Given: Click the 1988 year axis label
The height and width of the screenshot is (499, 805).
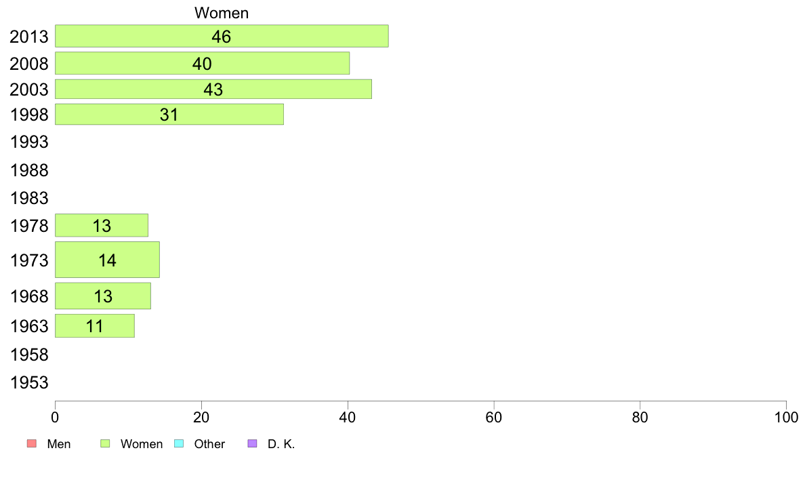Looking at the screenshot, I should coord(29,170).
